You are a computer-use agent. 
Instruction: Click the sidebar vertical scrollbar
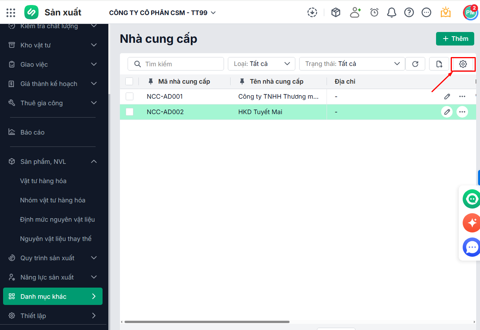point(109,212)
